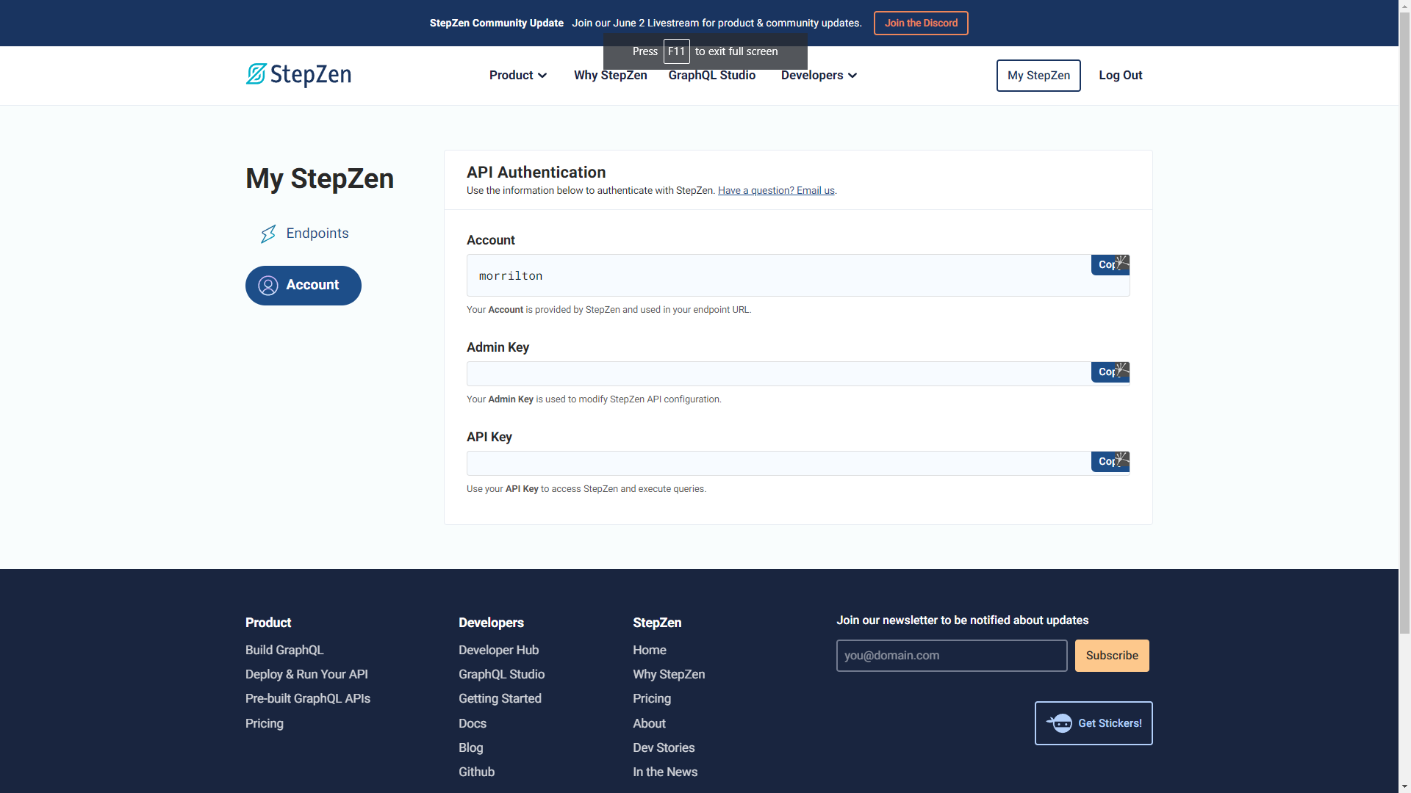Open GraphQL Studio in the top navigation
The height and width of the screenshot is (793, 1411).
(711, 76)
